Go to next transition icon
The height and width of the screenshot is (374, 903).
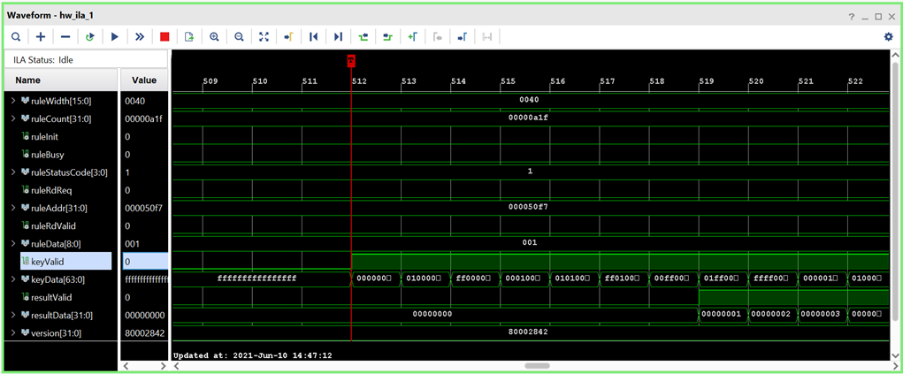tap(387, 37)
